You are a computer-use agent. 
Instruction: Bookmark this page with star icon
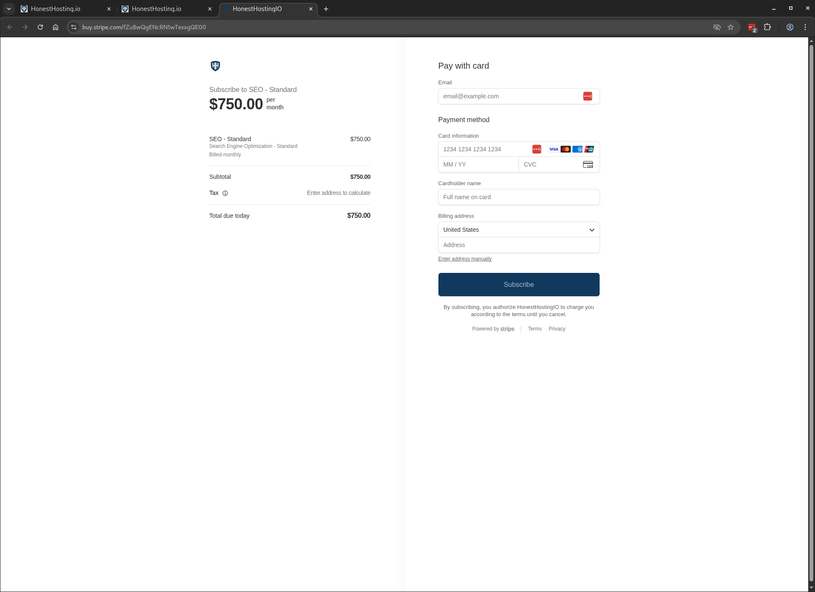point(731,27)
